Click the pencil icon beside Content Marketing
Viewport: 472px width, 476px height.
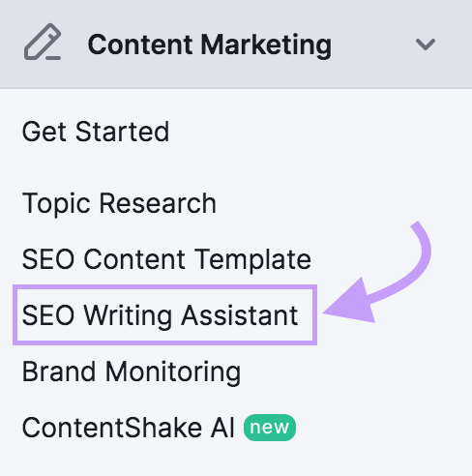pos(43,42)
